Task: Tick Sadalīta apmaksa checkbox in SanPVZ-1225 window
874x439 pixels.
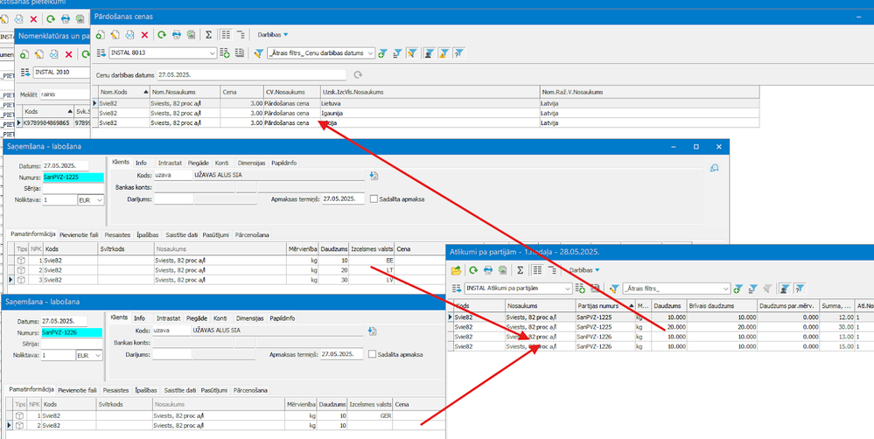Action: [x=374, y=199]
